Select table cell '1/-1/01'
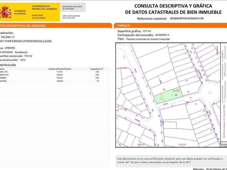Image resolution: width=227 pixels, height=170 pixels. coord(59,72)
